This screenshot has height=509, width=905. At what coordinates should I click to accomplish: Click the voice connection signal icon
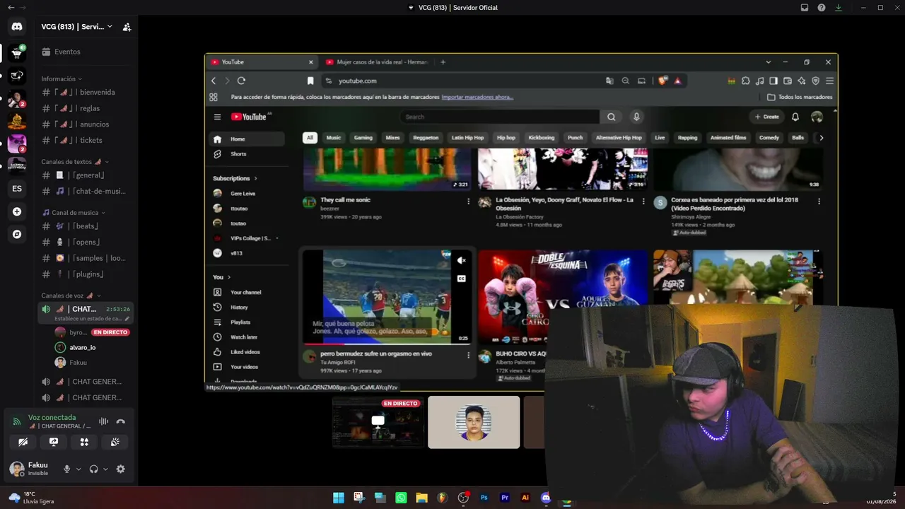(17, 421)
